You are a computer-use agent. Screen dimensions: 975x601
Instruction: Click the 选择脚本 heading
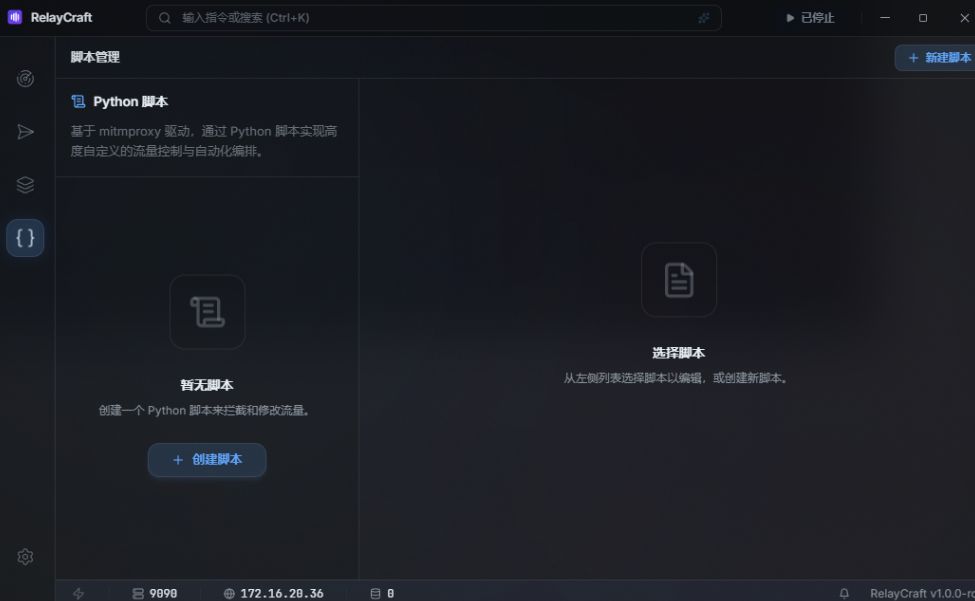[678, 353]
